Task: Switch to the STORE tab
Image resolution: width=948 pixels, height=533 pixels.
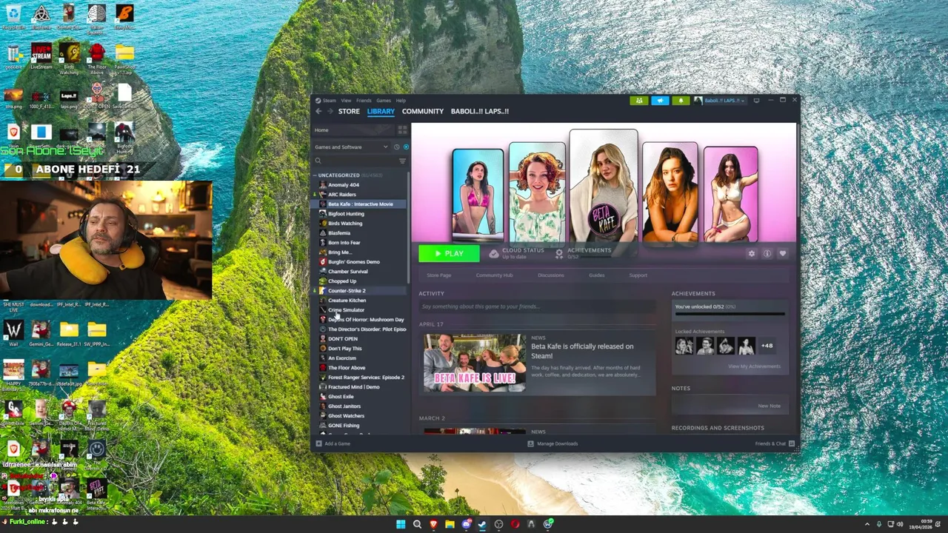Action: click(349, 111)
